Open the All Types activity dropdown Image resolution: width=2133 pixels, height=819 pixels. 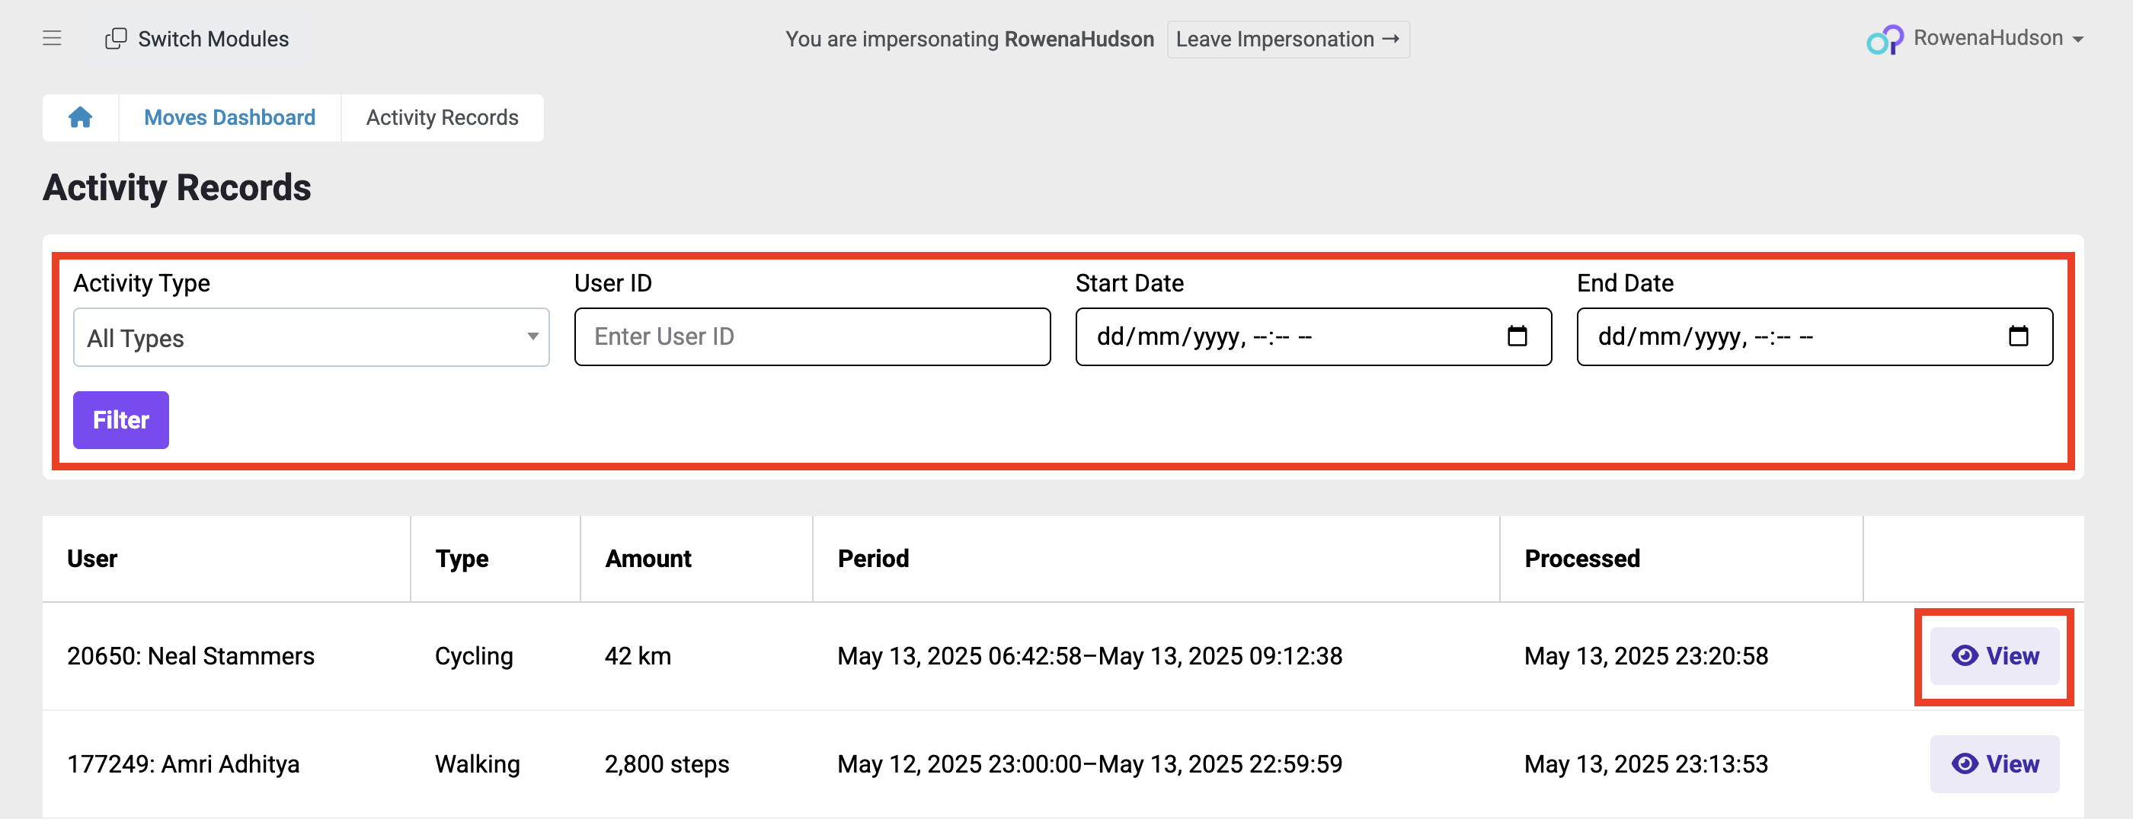[x=311, y=336]
